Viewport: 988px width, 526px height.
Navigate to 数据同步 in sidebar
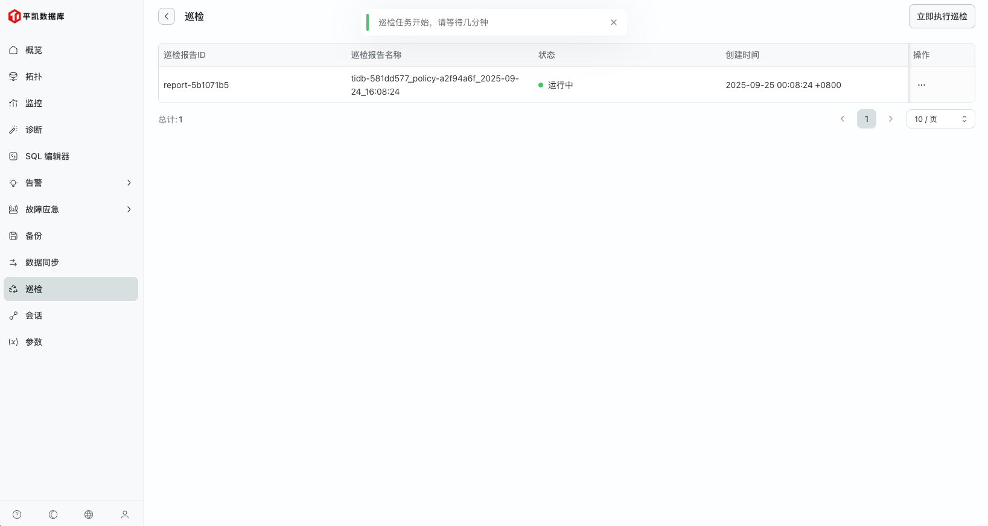pyautogui.click(x=42, y=262)
